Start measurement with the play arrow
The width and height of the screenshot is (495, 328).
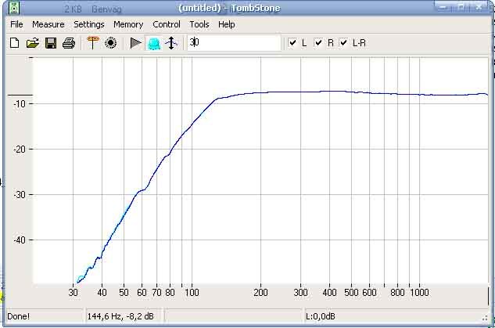(136, 43)
